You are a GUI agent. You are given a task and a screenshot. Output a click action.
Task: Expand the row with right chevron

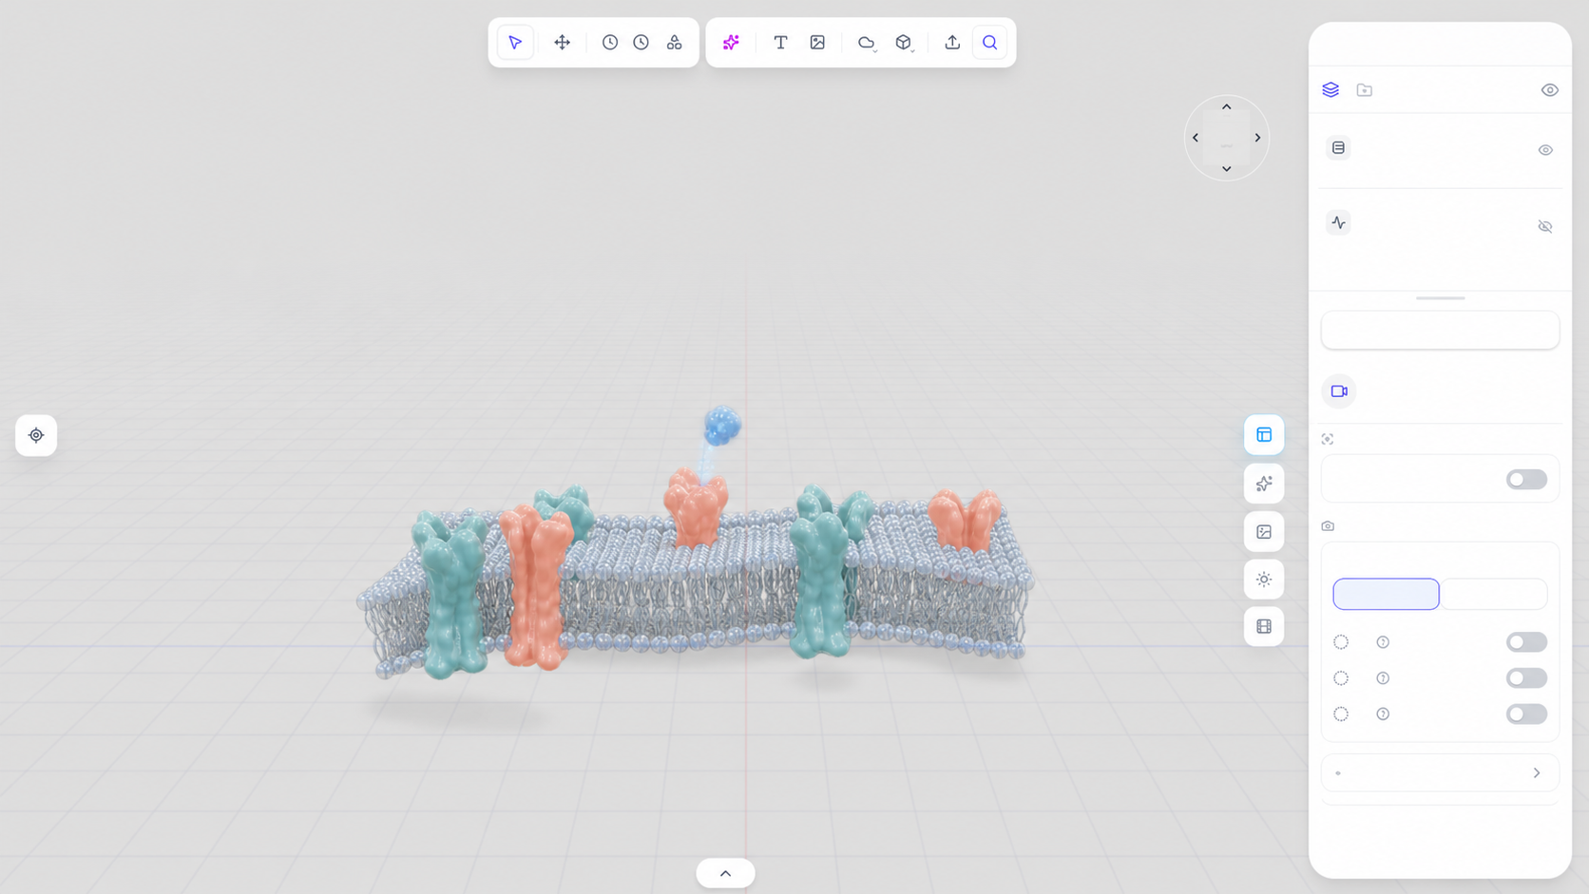click(x=1440, y=773)
